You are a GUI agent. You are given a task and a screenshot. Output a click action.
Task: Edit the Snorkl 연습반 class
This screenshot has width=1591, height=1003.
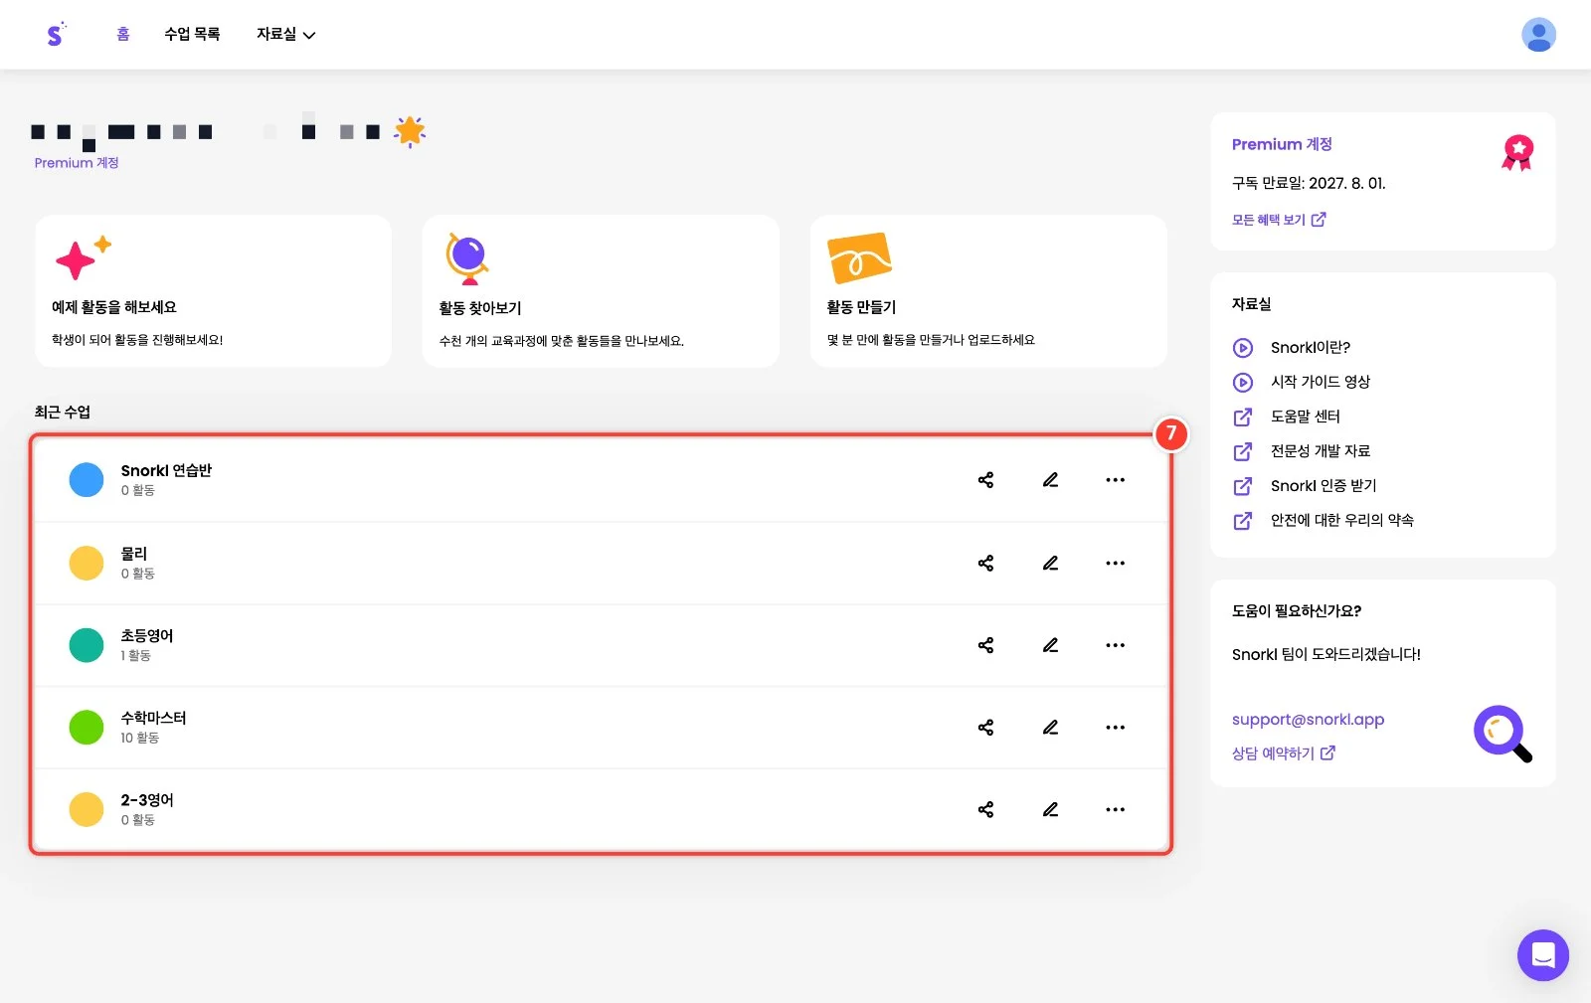coord(1050,480)
